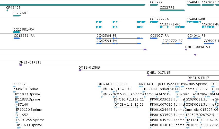The height and width of the screenshot is (129, 219).
Task: Select the CG42594-PB label
Action: 107,35
